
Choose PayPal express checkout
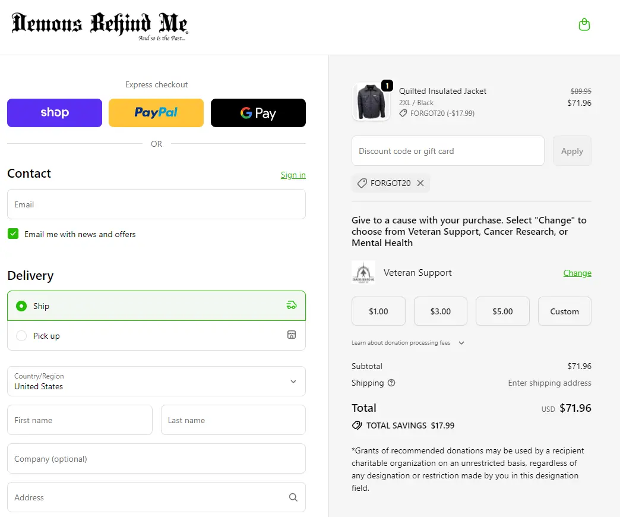pyautogui.click(x=156, y=113)
